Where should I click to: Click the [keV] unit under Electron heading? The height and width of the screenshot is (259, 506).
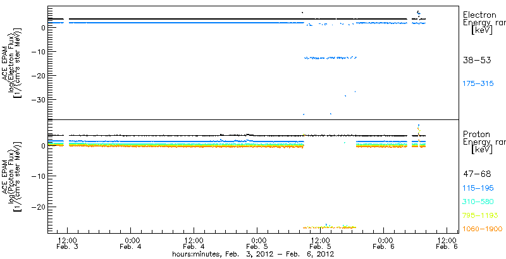(481, 30)
